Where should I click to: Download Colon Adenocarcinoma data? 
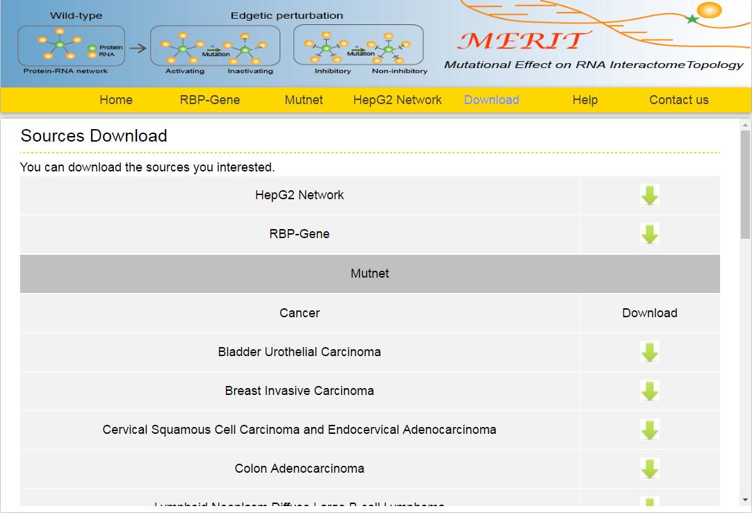649,469
